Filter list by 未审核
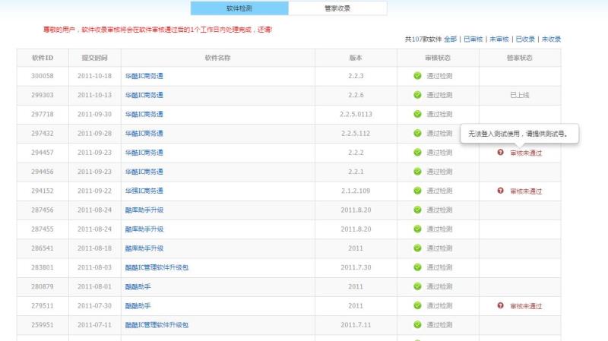608x341 pixels. click(x=499, y=39)
